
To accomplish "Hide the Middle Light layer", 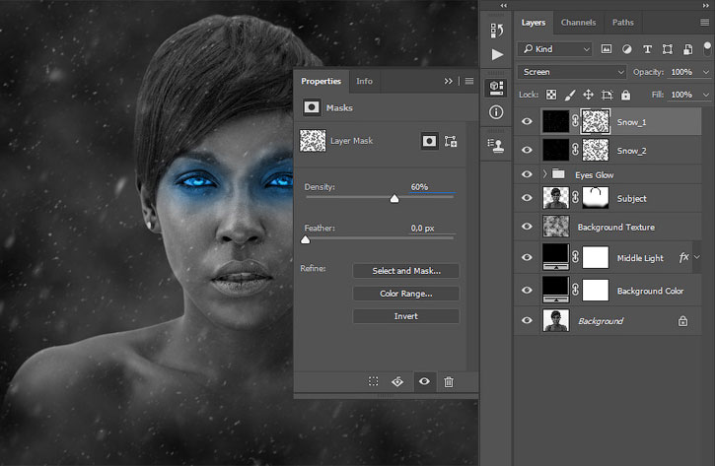I will point(527,257).
